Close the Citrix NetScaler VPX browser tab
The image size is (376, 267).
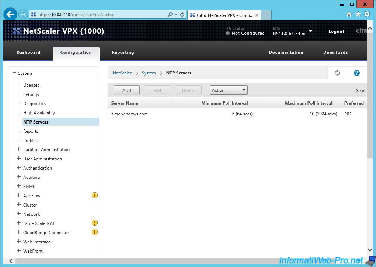click(257, 15)
